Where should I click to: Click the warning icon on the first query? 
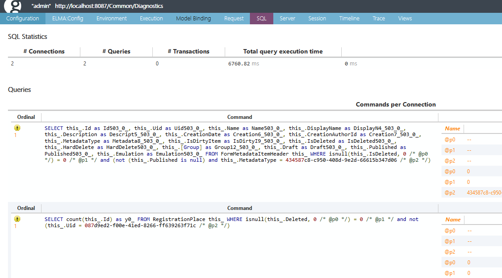coord(17,128)
